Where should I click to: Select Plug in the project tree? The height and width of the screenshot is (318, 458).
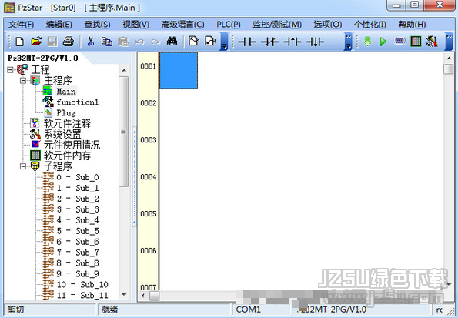(x=66, y=113)
